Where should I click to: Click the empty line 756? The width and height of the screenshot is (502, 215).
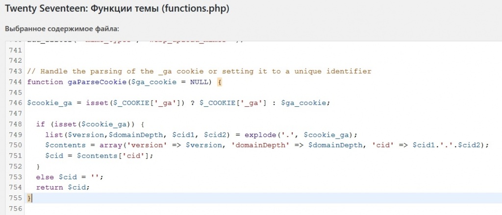[x=263, y=209]
